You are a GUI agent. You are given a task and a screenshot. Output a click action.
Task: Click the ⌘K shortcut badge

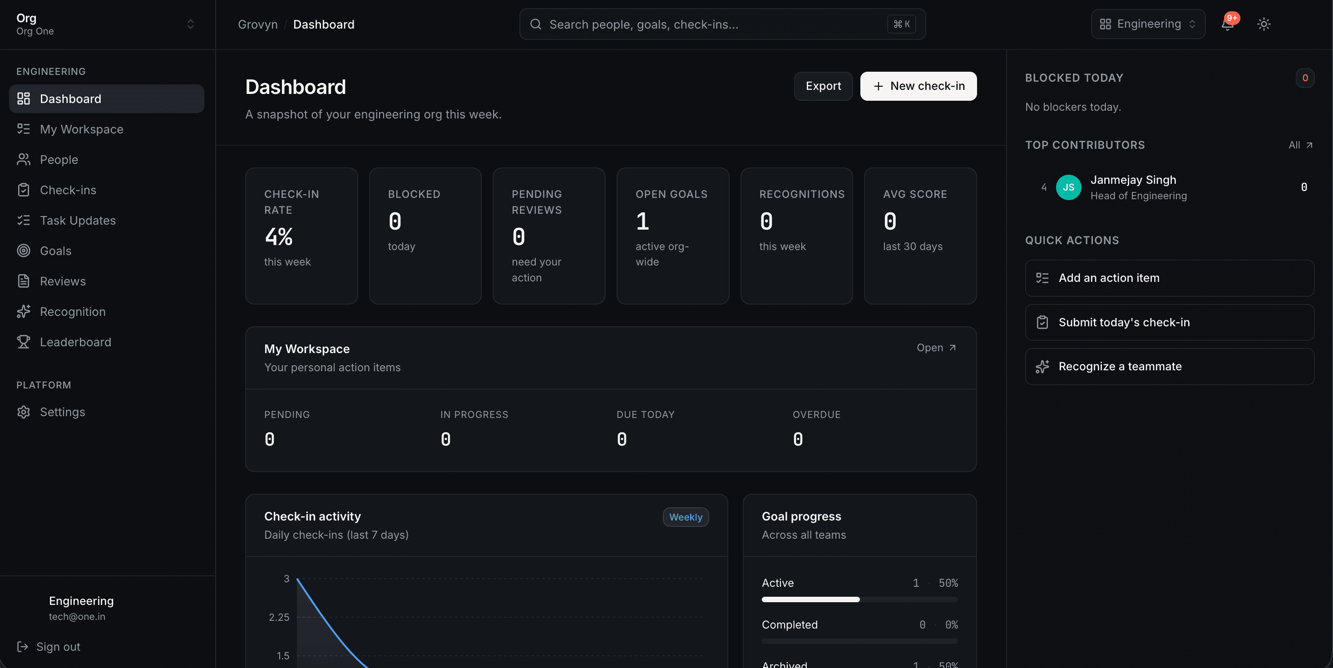point(901,25)
